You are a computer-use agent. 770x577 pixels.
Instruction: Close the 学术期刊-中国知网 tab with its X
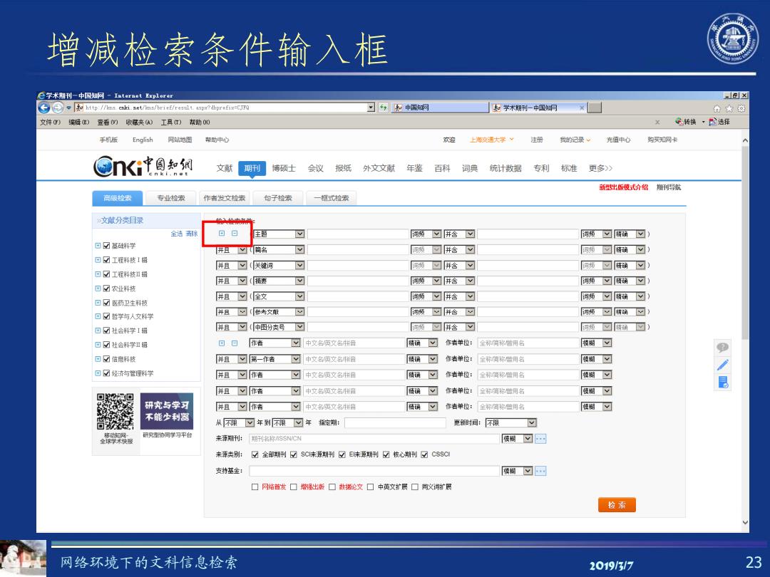coord(582,108)
